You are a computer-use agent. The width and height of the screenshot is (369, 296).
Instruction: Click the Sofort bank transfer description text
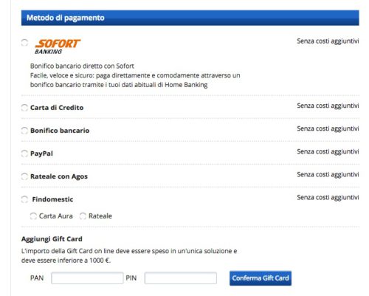coord(135,75)
